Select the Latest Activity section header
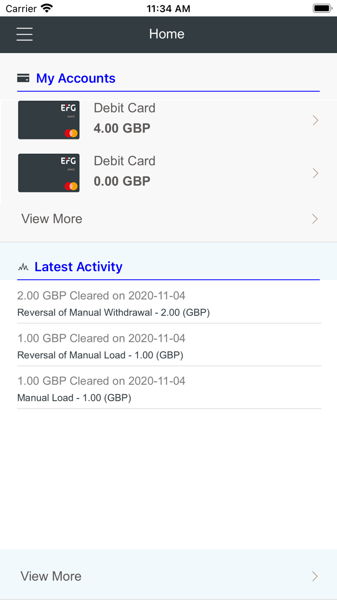The height and width of the screenshot is (600, 337). (78, 266)
